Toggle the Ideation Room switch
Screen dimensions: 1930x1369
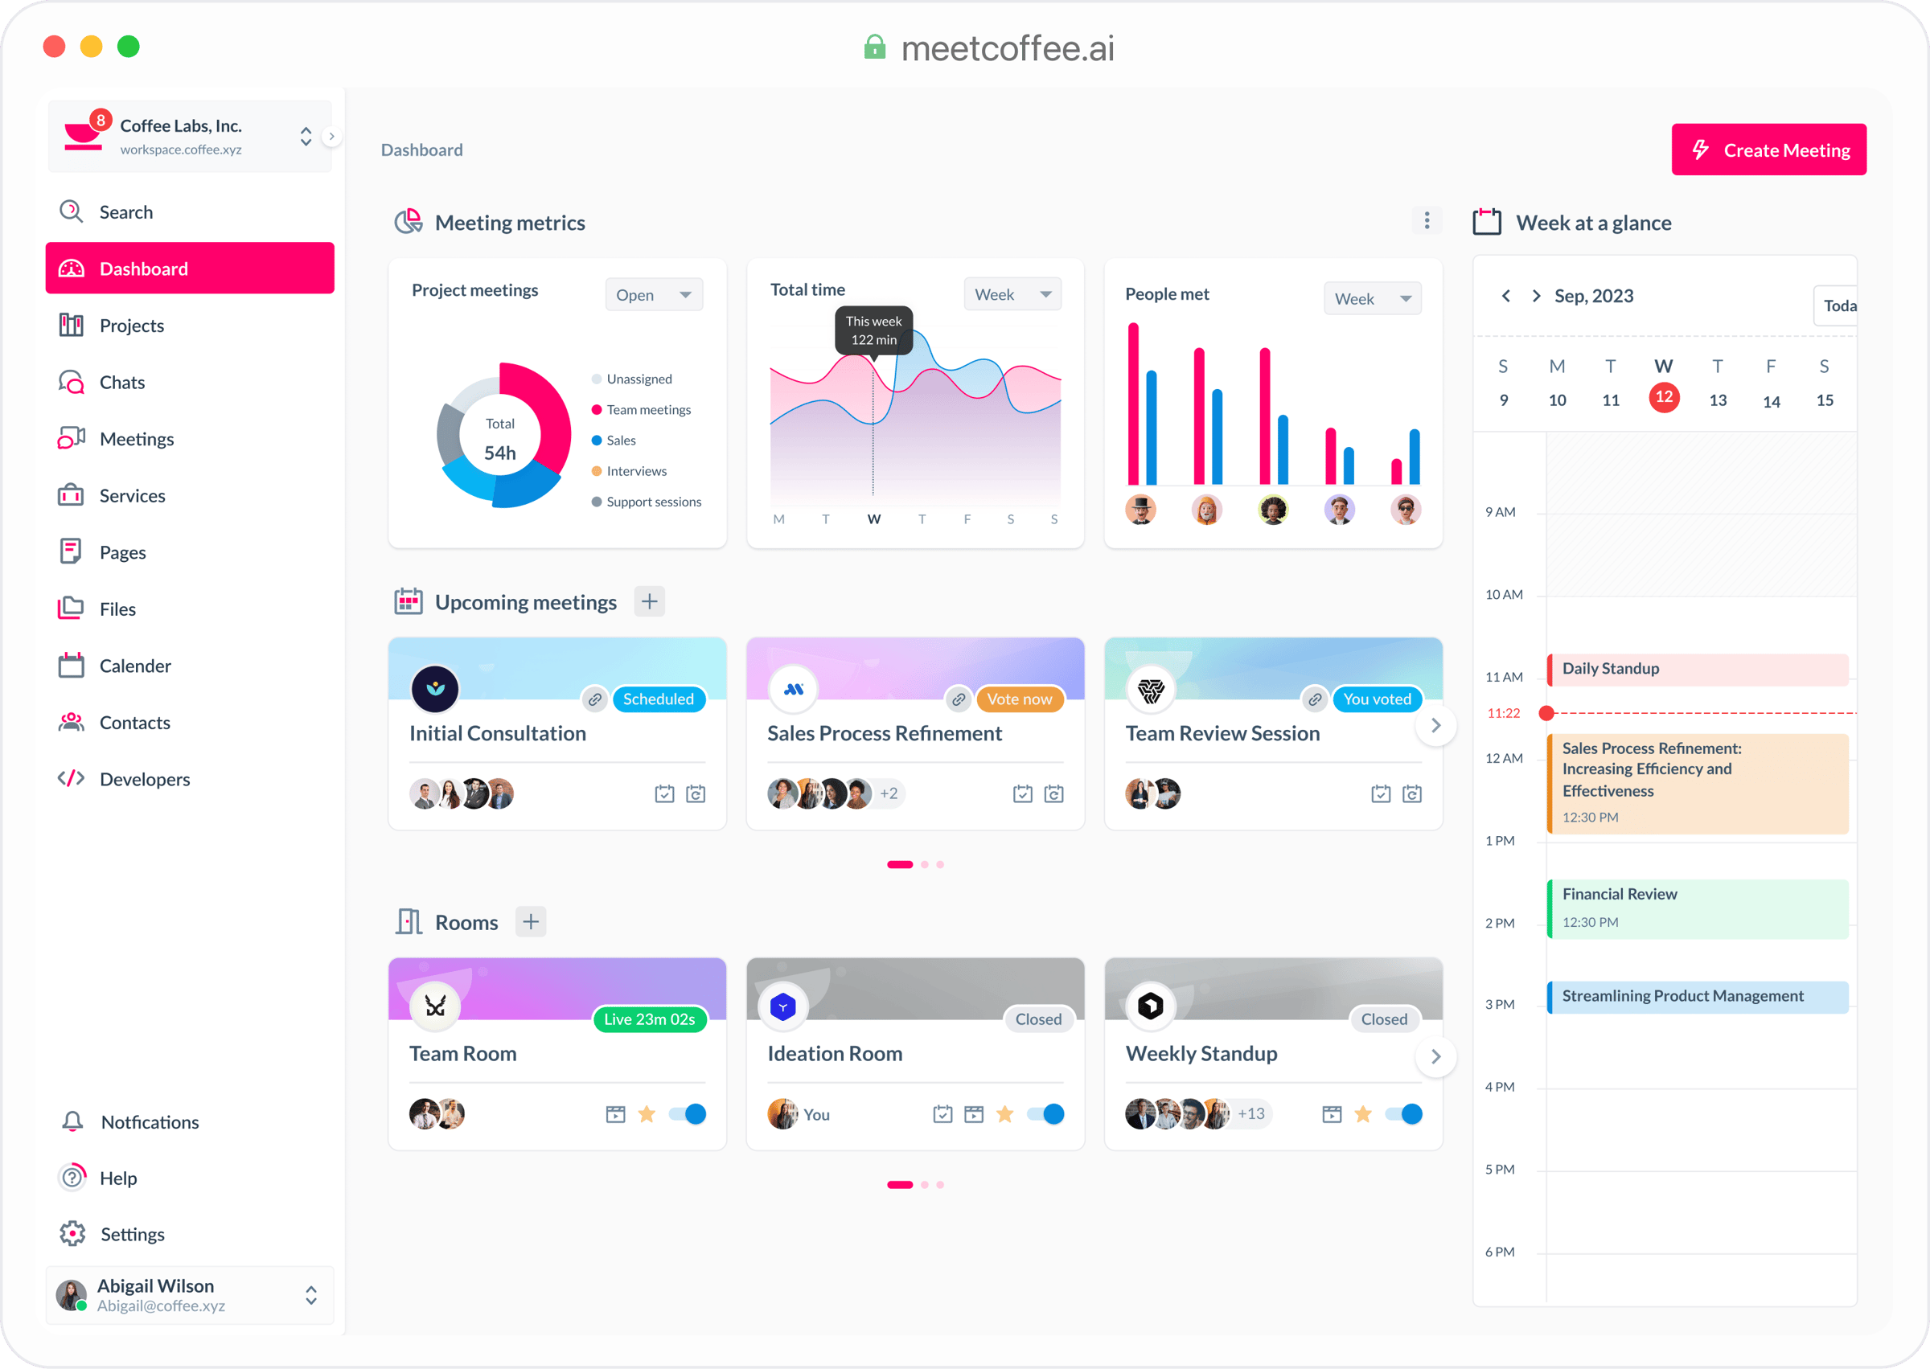click(1045, 1113)
